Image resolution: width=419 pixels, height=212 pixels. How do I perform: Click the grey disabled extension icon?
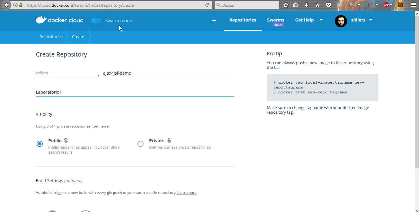point(340,5)
